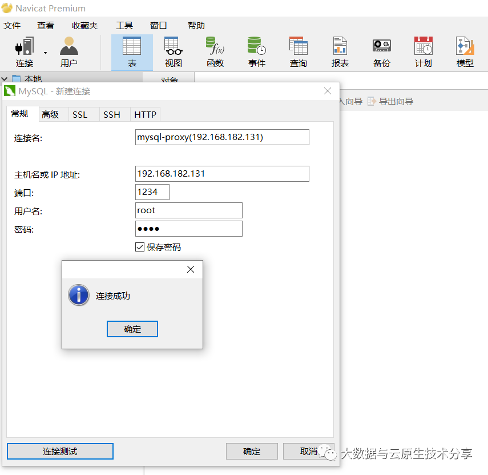Open the Model (模型) toolbar icon

click(x=465, y=52)
